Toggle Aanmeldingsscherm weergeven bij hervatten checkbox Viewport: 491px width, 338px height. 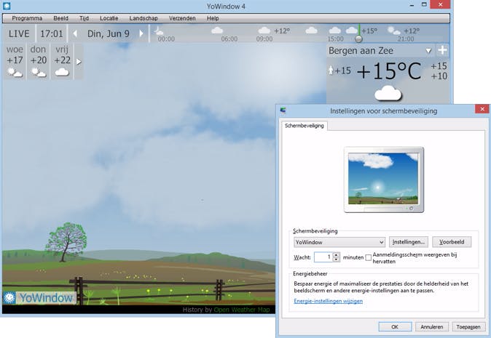coord(369,257)
